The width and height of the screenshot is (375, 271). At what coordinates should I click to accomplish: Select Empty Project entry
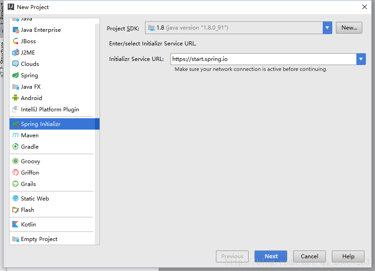tap(52, 239)
